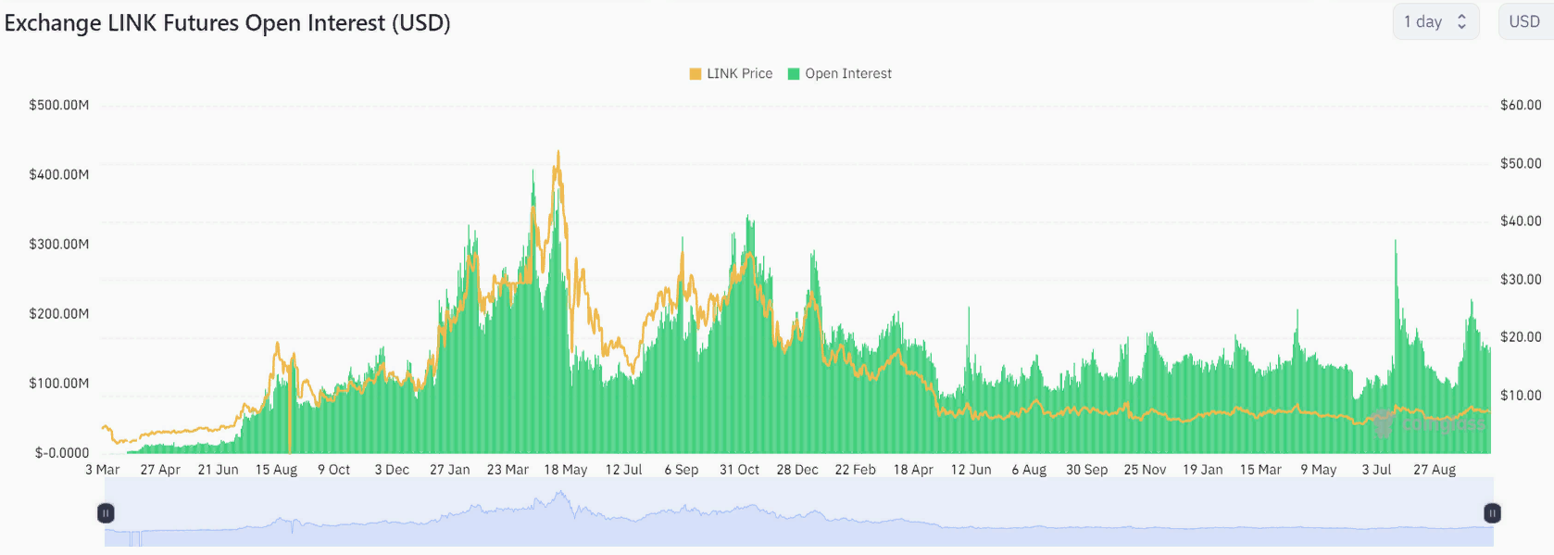Click the peak in the range navigator preview
Screen dimensions: 1554x555
click(559, 496)
